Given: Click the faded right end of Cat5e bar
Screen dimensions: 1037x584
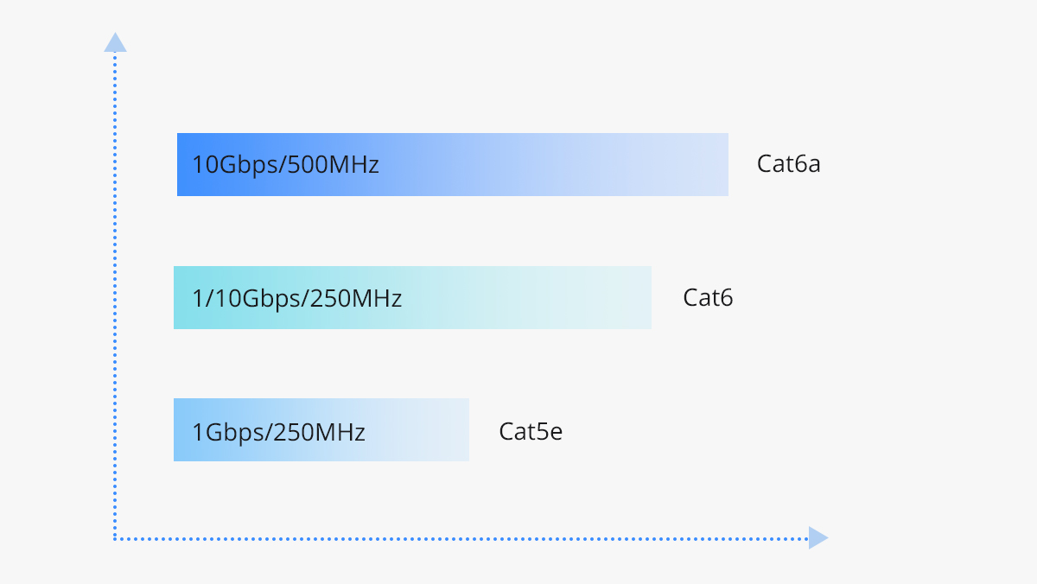Looking at the screenshot, I should click(x=461, y=430).
